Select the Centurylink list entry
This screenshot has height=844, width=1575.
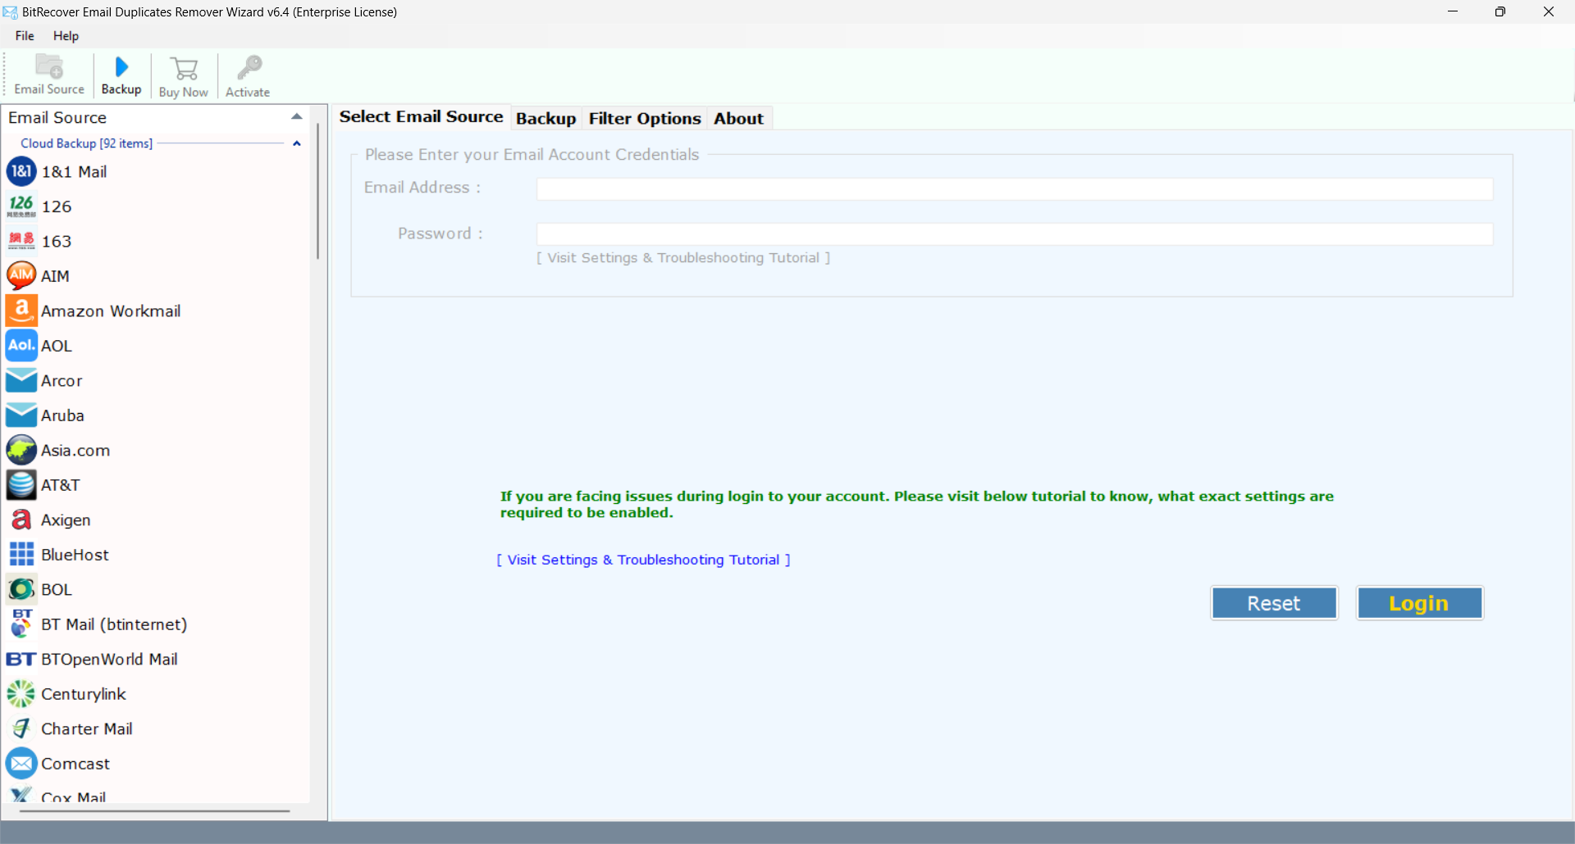84,694
